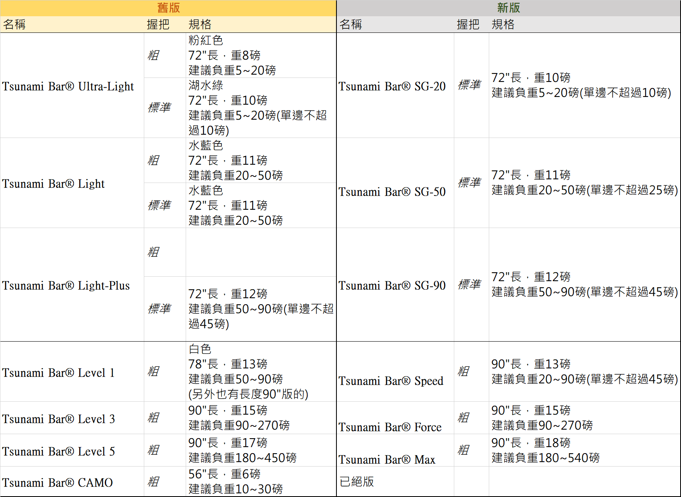
Task: Click SG-50 spec 單邊不超過25磅 cell
Action: tap(585, 183)
